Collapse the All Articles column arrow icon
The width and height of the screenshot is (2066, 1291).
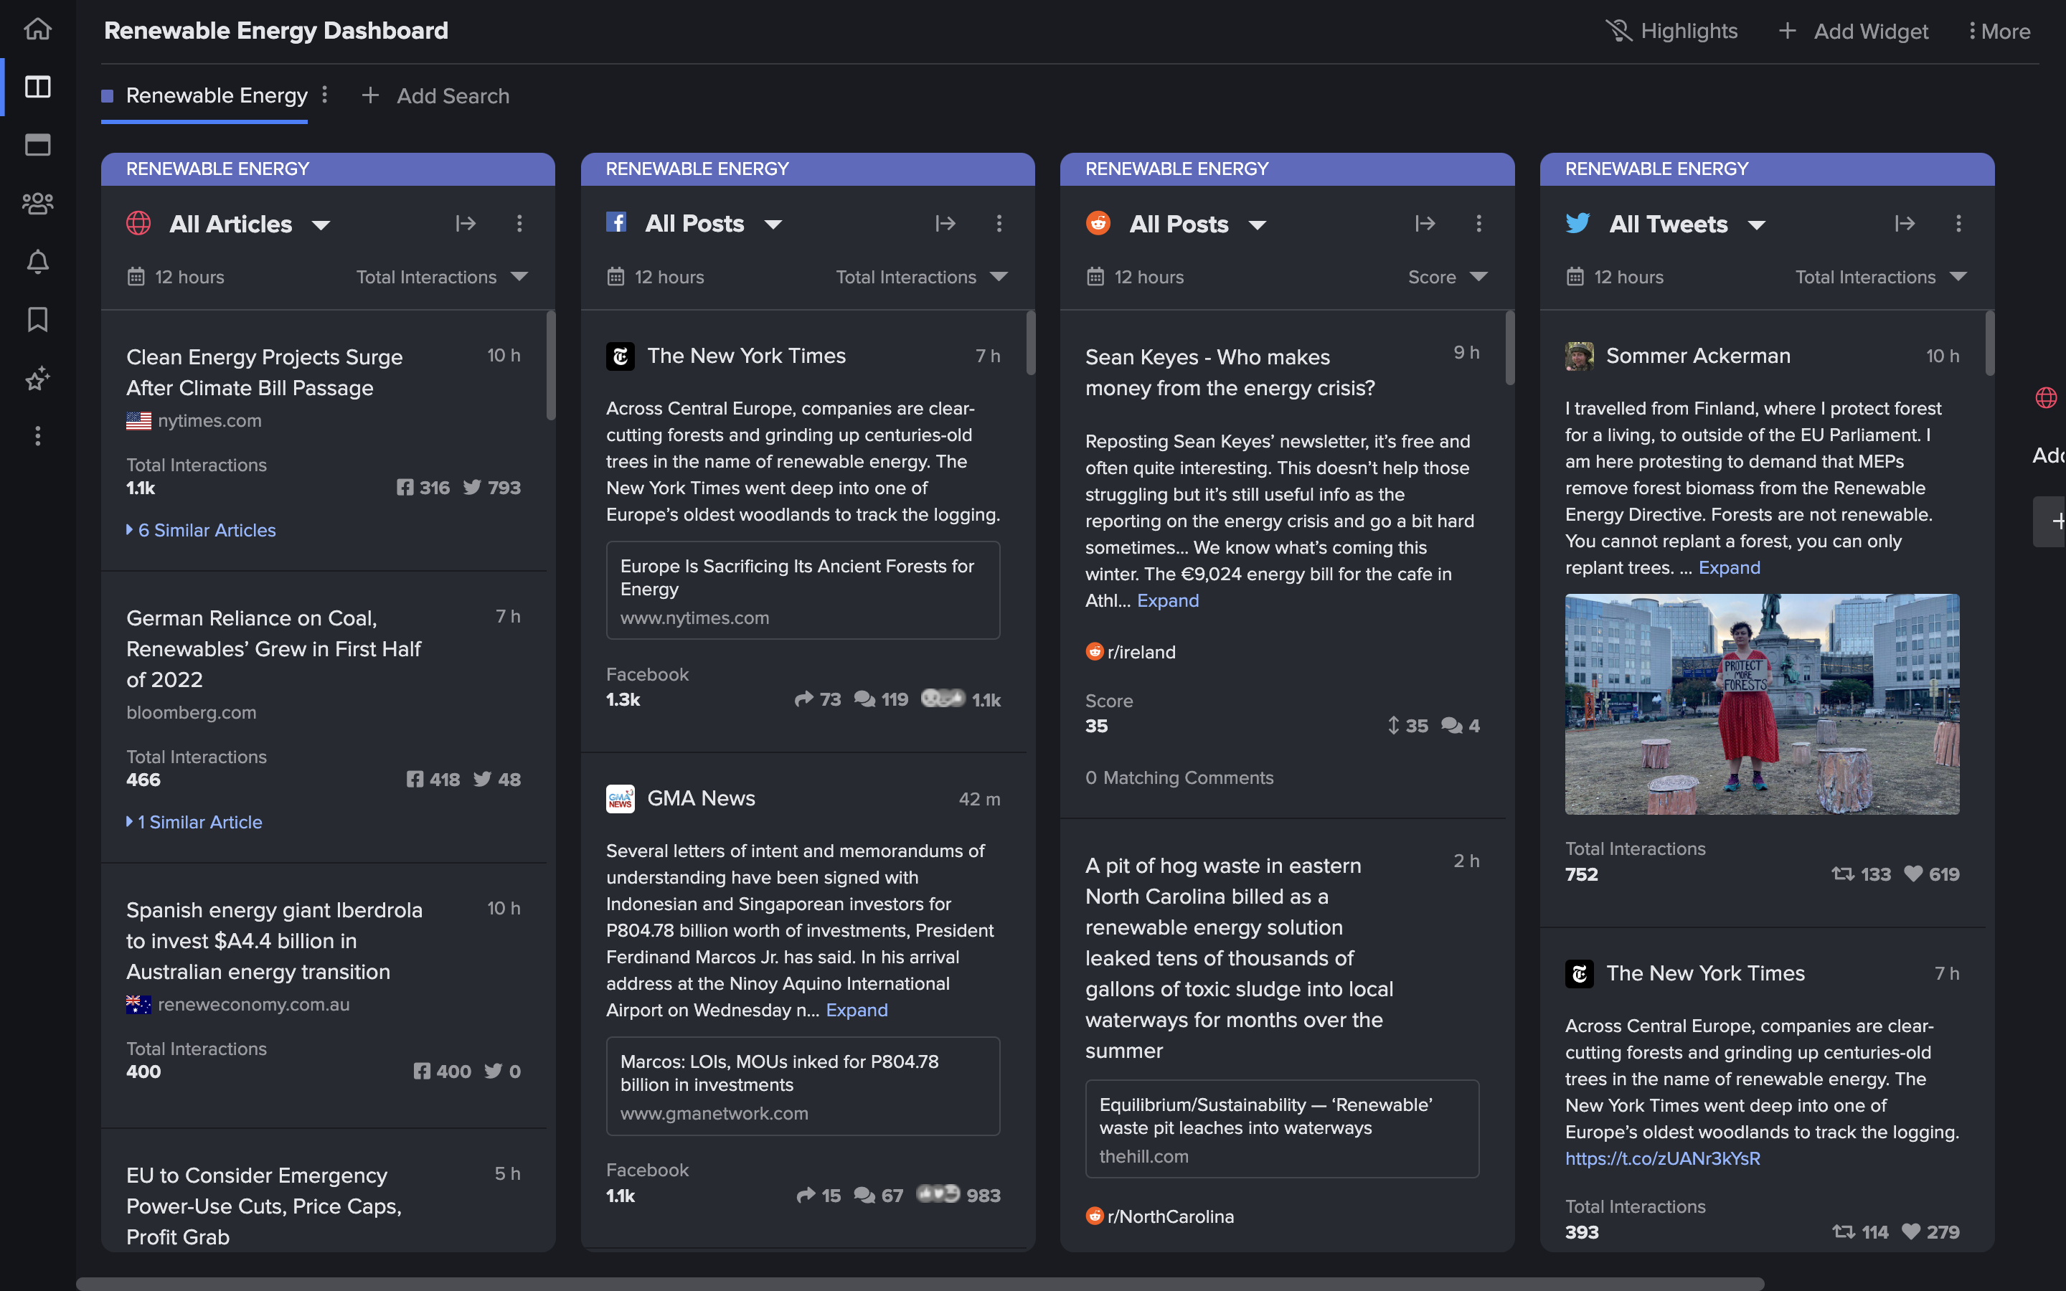click(466, 224)
